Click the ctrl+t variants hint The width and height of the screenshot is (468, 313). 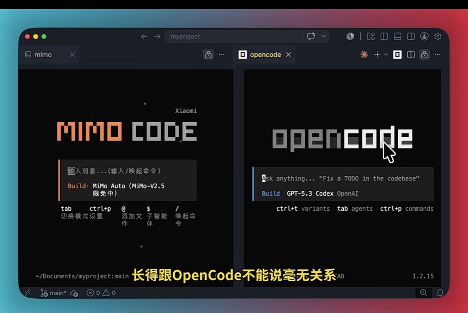click(303, 209)
